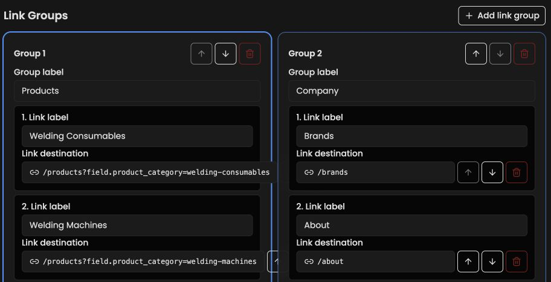Click link icon in welding-consumables destination

(34, 172)
